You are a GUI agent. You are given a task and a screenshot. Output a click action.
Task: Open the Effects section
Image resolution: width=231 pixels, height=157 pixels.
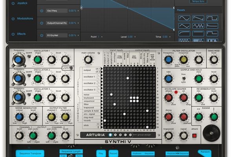coord(21,34)
